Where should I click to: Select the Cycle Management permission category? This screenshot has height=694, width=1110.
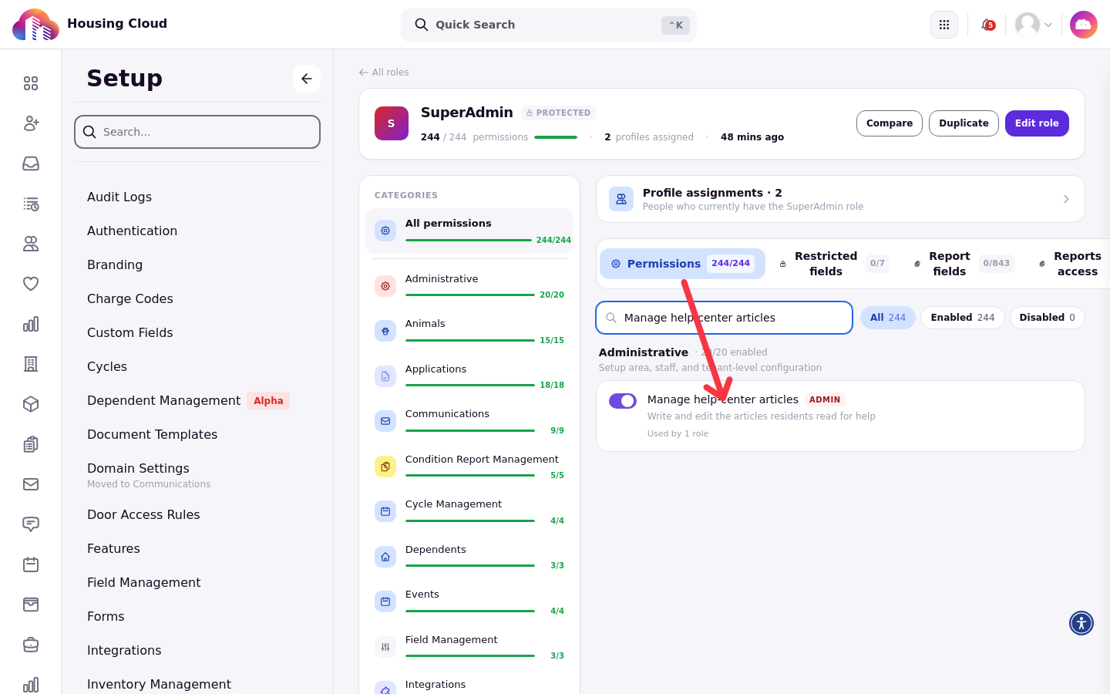pyautogui.click(x=469, y=511)
